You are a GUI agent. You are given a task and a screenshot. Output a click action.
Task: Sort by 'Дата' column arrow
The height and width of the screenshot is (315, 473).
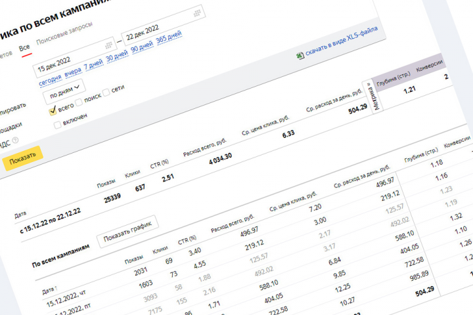56,288
